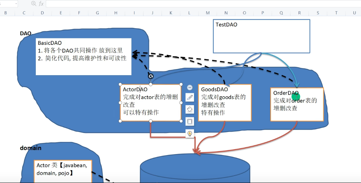The width and height of the screenshot is (361, 183).
Task: Click "完成对order表的" text in OrderDAO box
Action: point(295,101)
